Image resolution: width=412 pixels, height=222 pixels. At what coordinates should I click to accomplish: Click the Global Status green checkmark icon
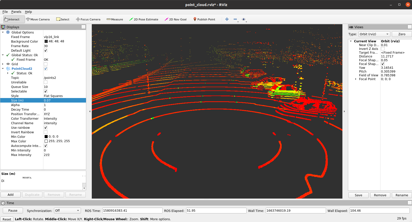(x=8, y=55)
